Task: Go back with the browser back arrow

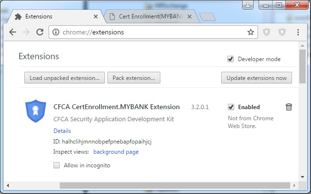Action: pyautogui.click(x=13, y=32)
